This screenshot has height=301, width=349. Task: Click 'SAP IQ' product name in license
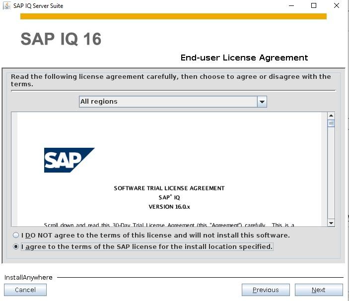point(169,197)
